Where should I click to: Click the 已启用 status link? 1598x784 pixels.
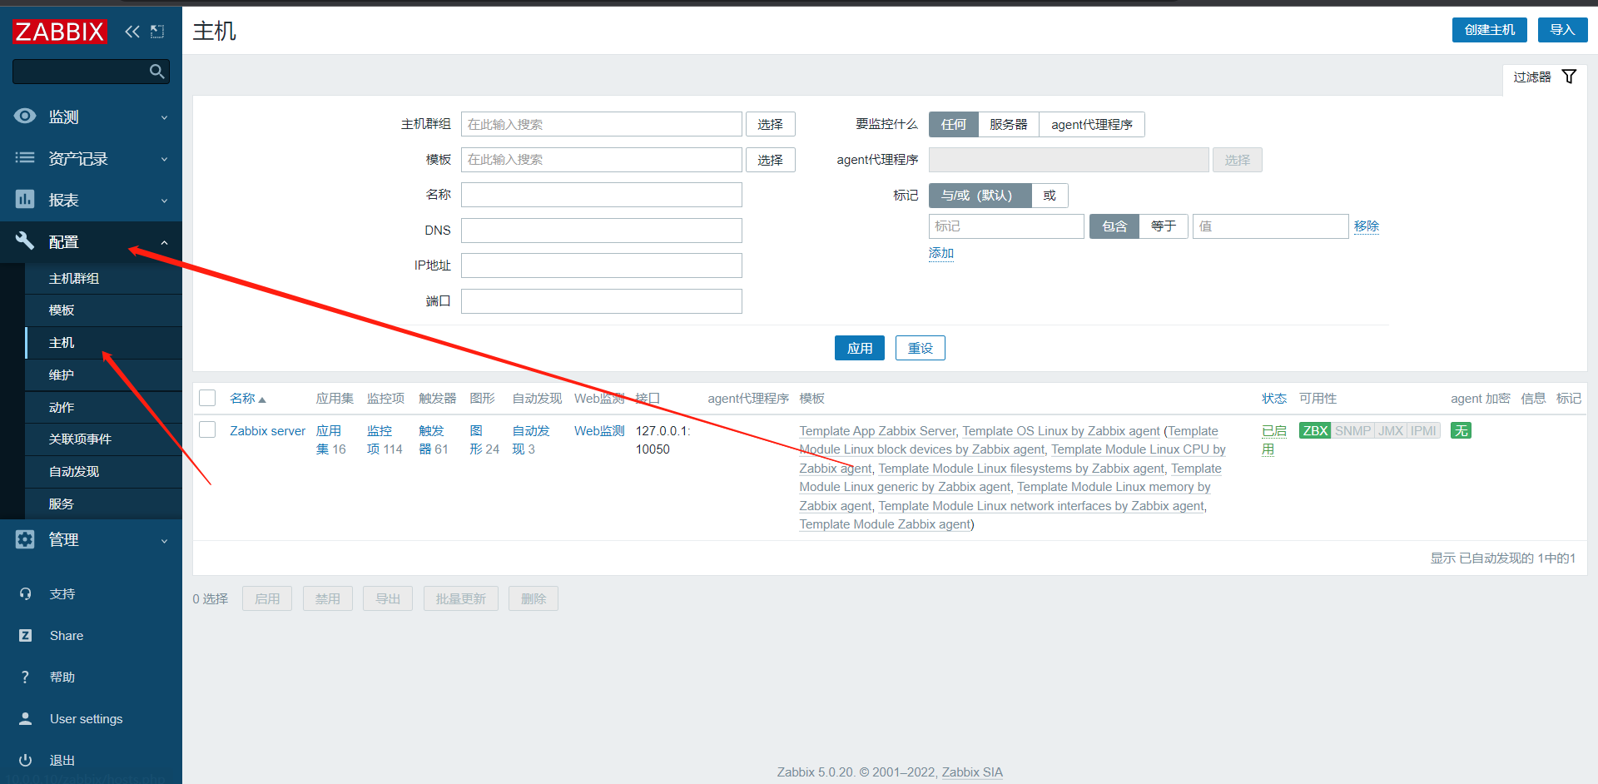(1274, 440)
